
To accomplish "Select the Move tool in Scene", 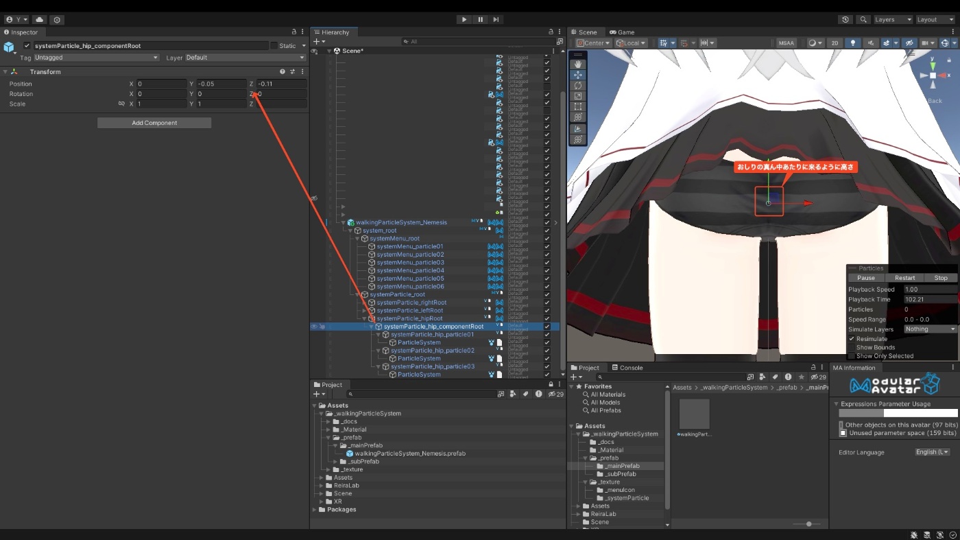I will click(x=578, y=75).
